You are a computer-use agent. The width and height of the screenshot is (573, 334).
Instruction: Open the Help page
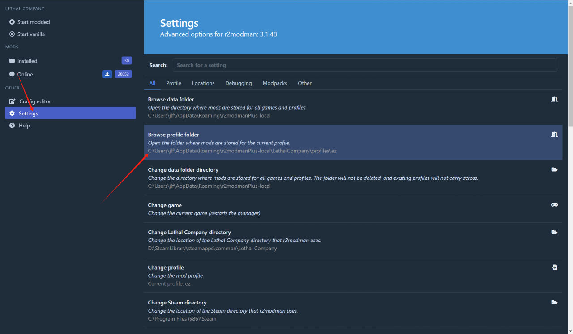pyautogui.click(x=70, y=126)
